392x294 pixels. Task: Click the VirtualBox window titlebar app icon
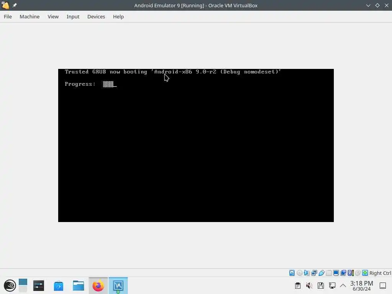[5, 5]
